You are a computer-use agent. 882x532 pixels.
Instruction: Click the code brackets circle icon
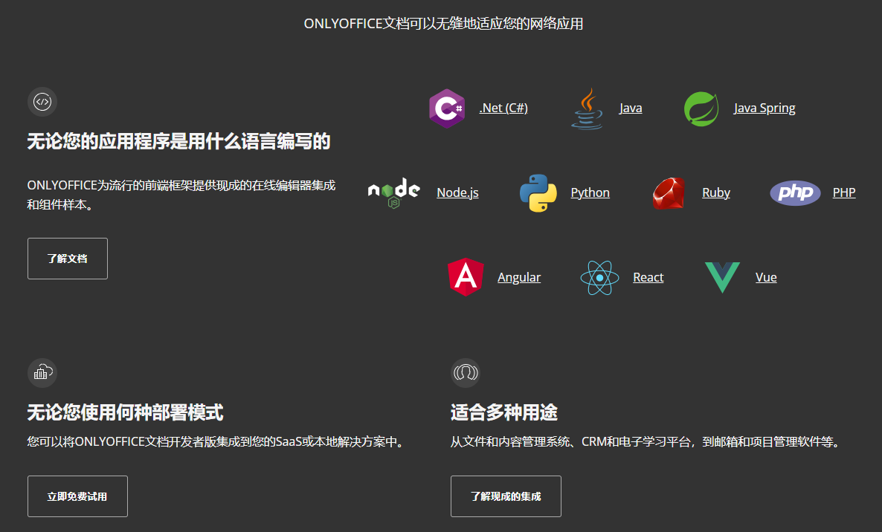click(x=42, y=102)
